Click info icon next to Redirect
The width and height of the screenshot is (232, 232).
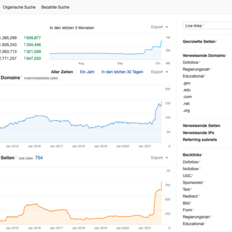[x=199, y=195]
